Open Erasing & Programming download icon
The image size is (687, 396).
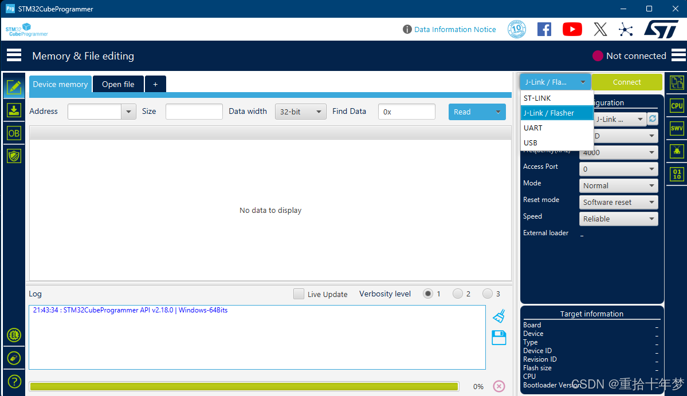point(14,110)
